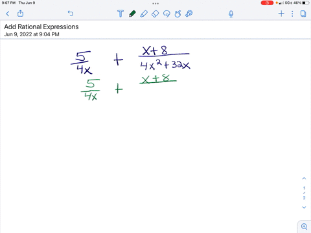Tap the page number 2 indicator
The height and width of the screenshot is (233, 311).
pos(304,197)
